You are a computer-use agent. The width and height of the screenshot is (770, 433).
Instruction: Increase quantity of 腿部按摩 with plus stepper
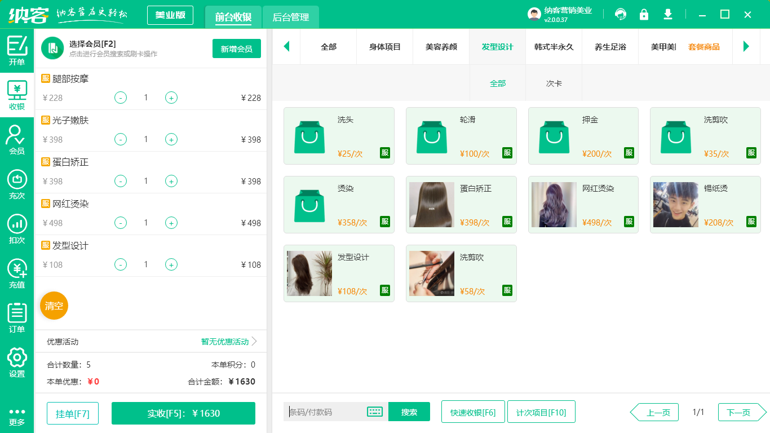pos(171,98)
